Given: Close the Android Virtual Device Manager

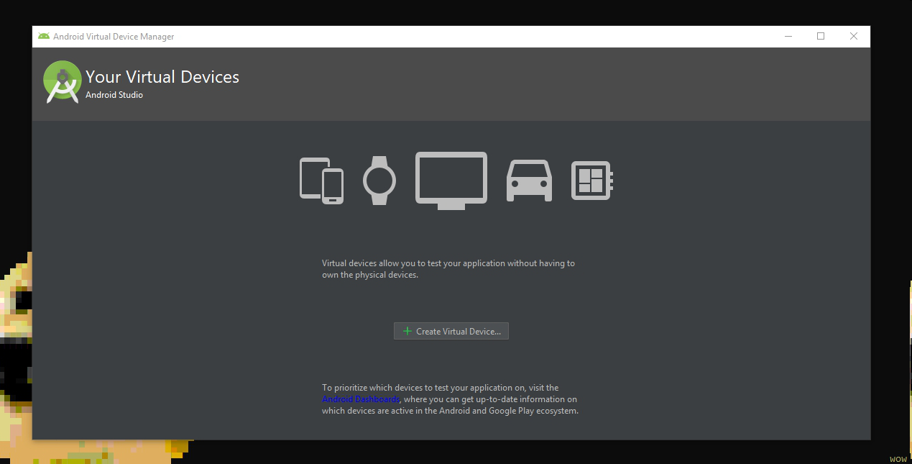Looking at the screenshot, I should (x=853, y=36).
